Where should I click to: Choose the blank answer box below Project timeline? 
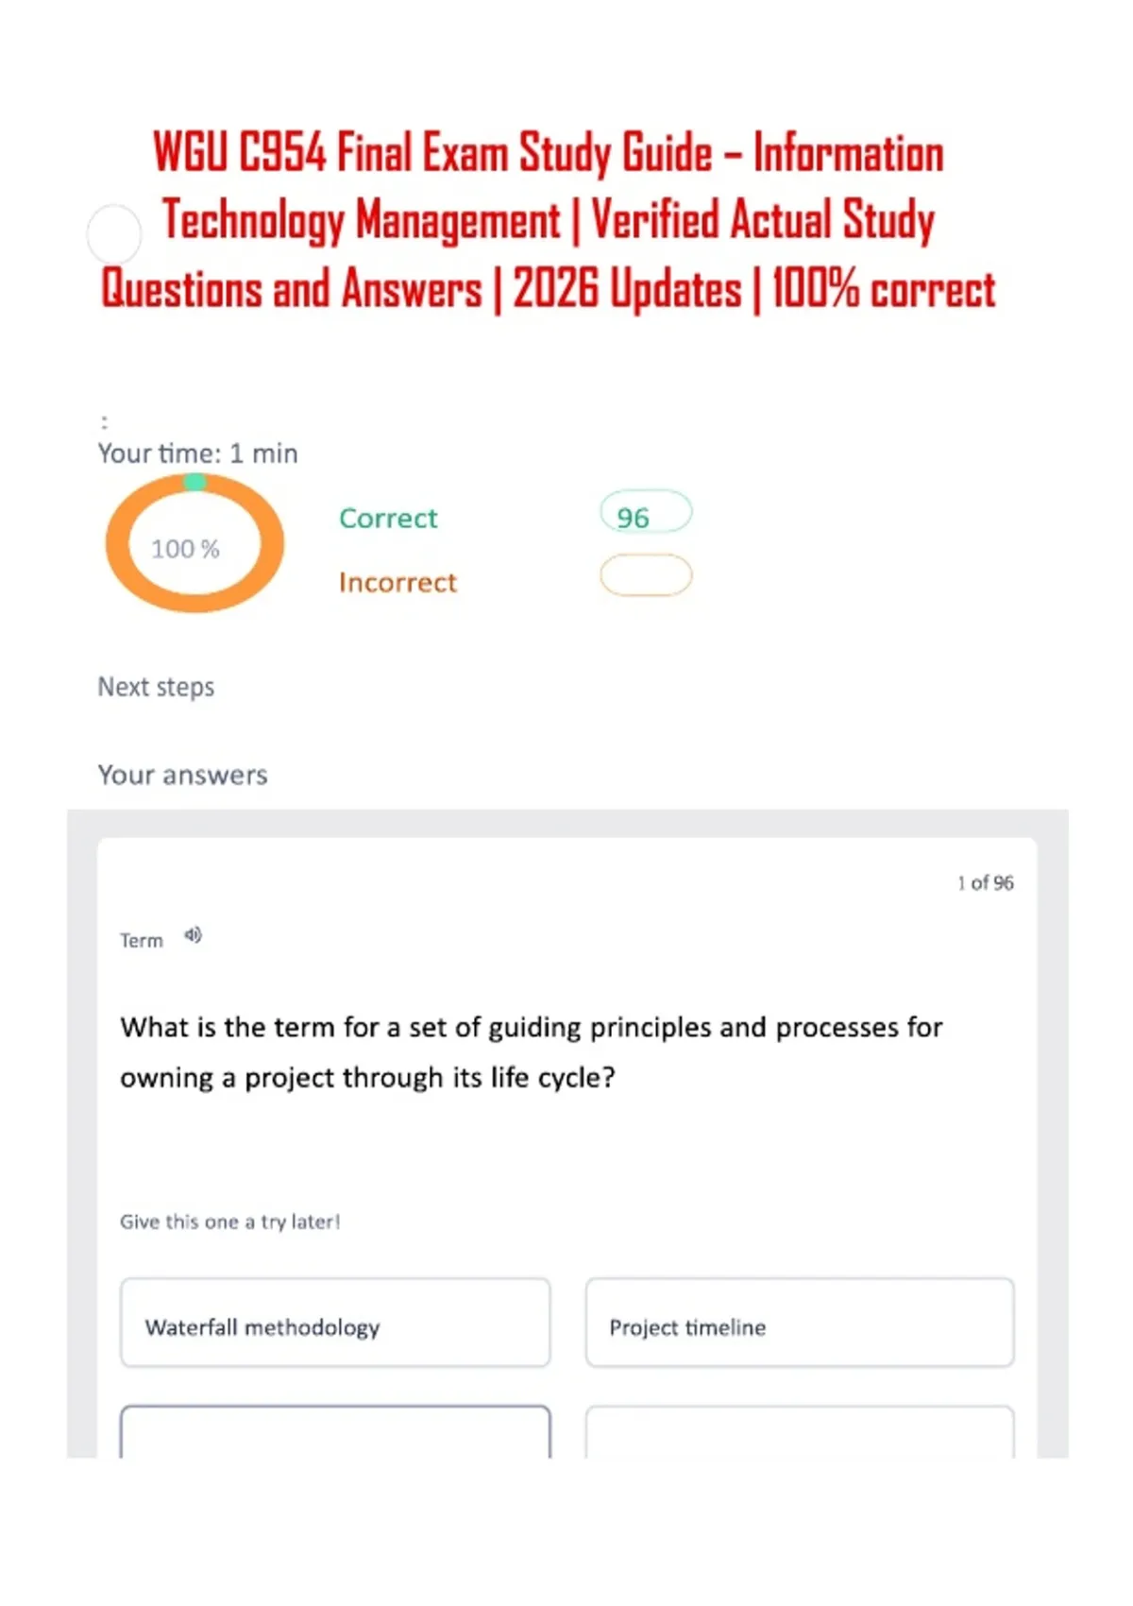[800, 1432]
